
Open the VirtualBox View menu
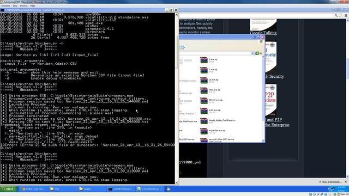[15, 6]
